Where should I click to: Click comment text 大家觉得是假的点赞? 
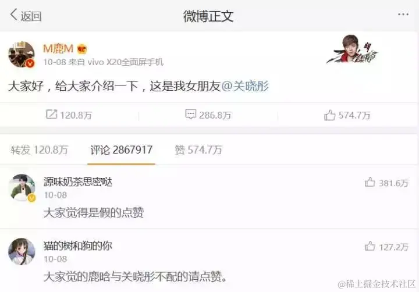[94, 213]
